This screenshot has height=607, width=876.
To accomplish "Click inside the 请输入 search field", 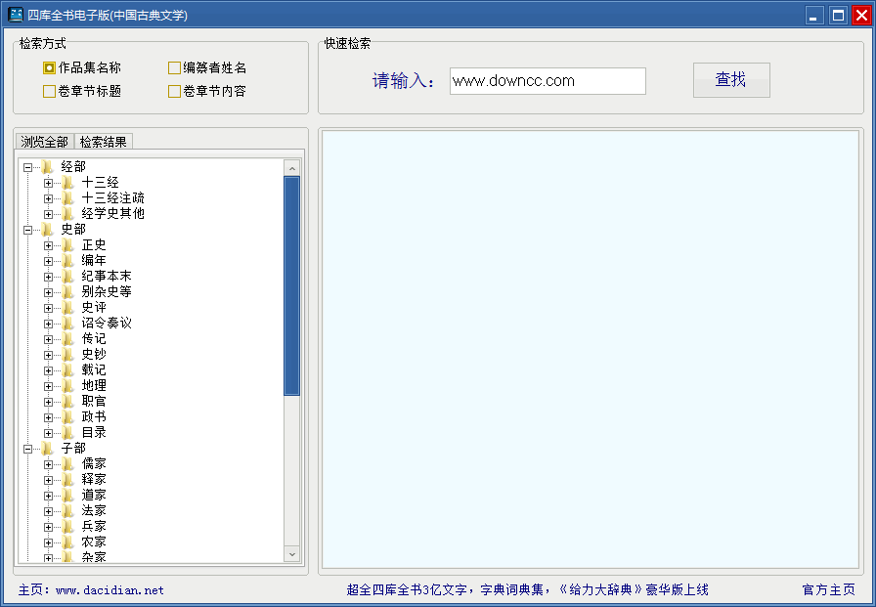I will pos(547,81).
